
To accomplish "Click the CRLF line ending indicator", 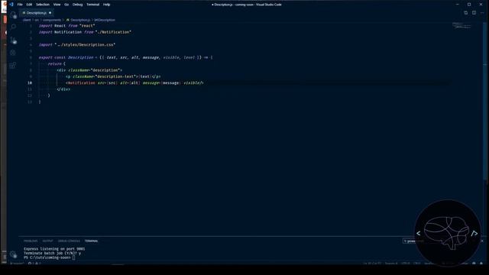I will tap(417, 264).
